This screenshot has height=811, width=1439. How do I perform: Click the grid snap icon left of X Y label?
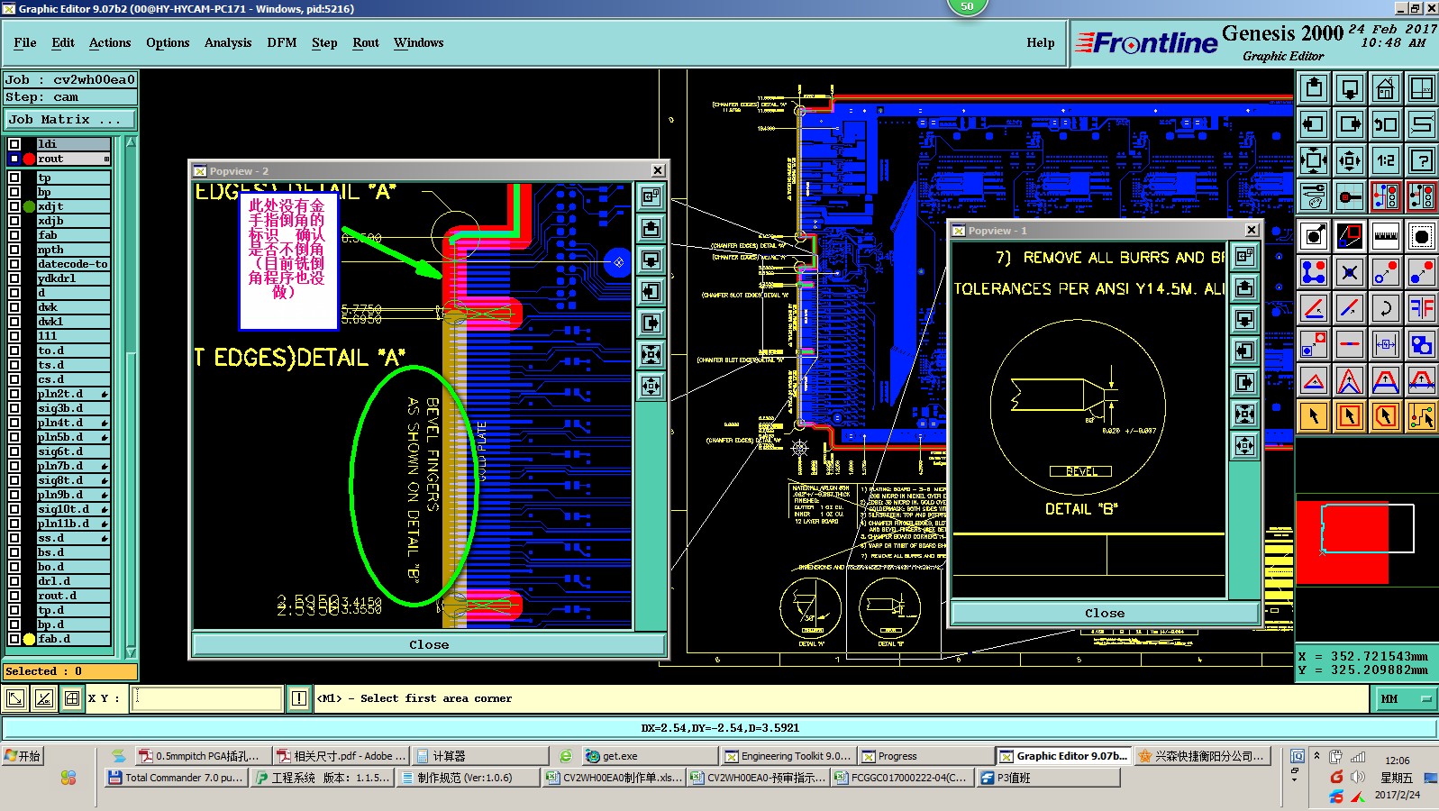pyautogui.click(x=72, y=698)
